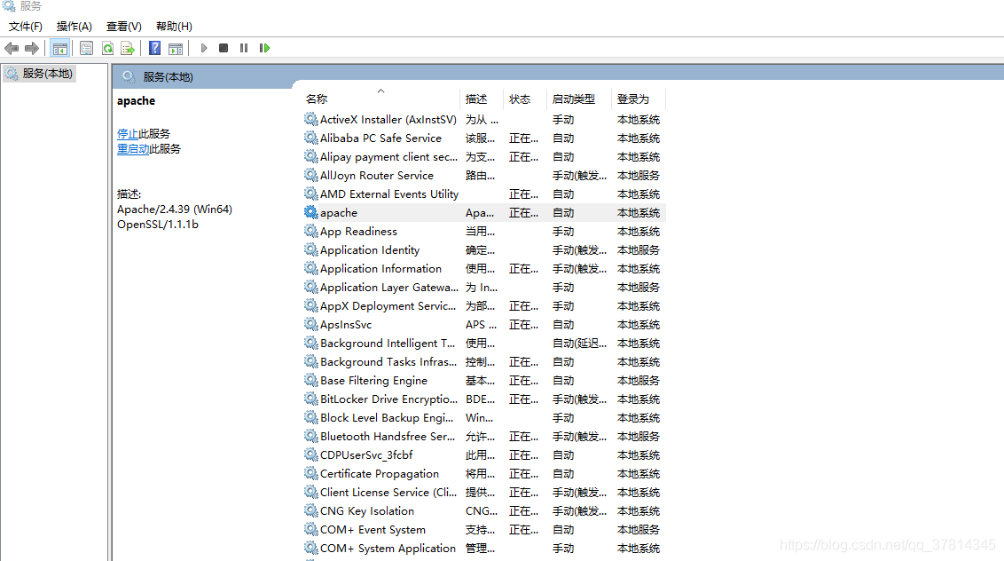1004x561 pixels.
Task: Click gear icon of Alibaba PC Safe Service
Action: coord(311,138)
